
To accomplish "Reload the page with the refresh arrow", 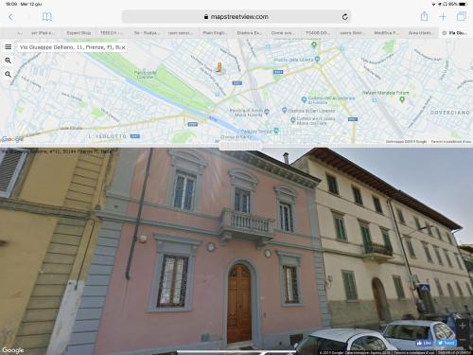I will tap(345, 17).
